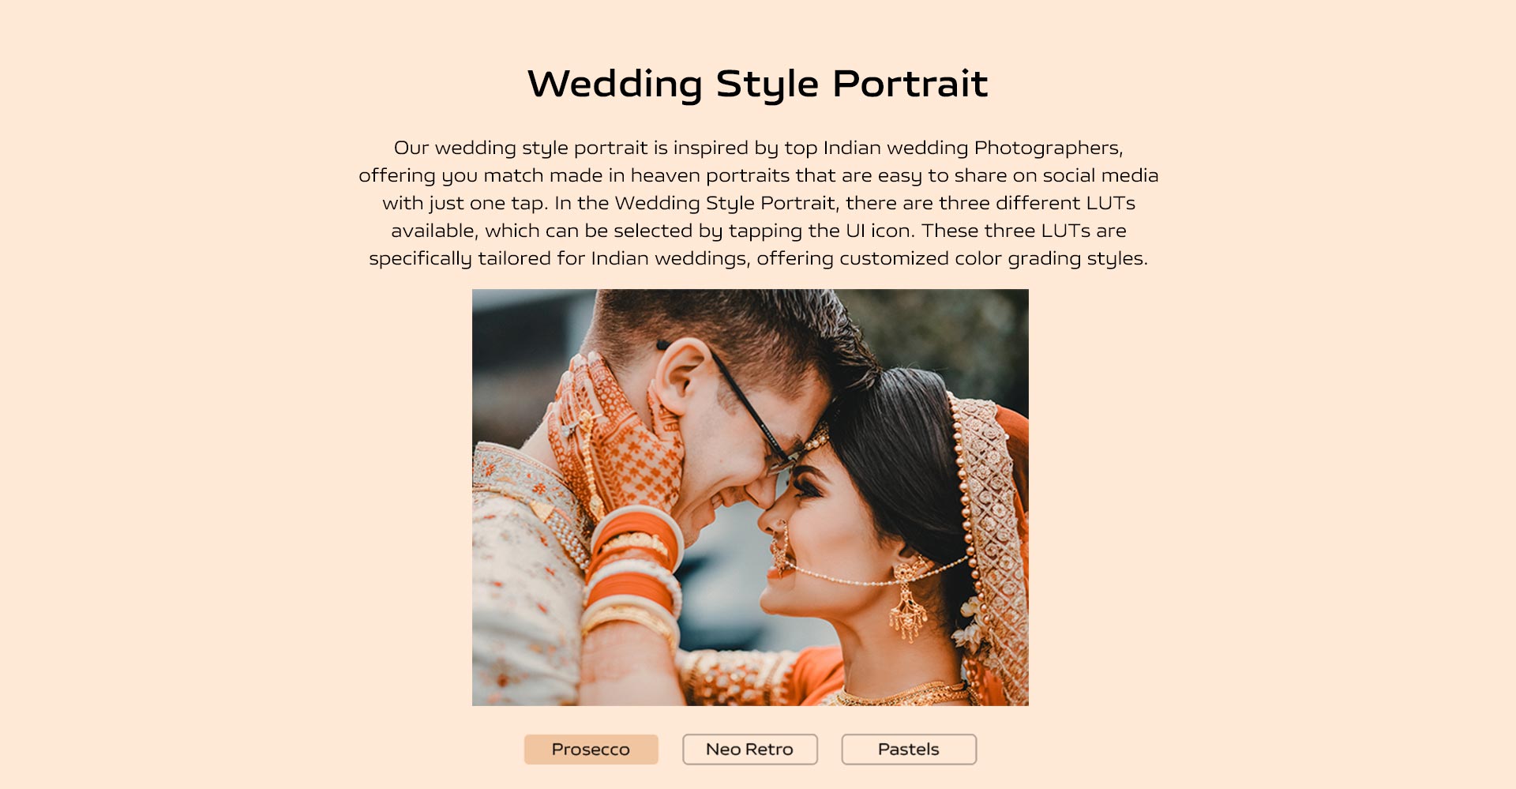Screen dimensions: 1516x789
Task: Switch to the Neo Retro style
Action: (x=750, y=749)
